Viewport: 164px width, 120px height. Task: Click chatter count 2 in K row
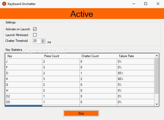pyautogui.click(x=98, y=79)
